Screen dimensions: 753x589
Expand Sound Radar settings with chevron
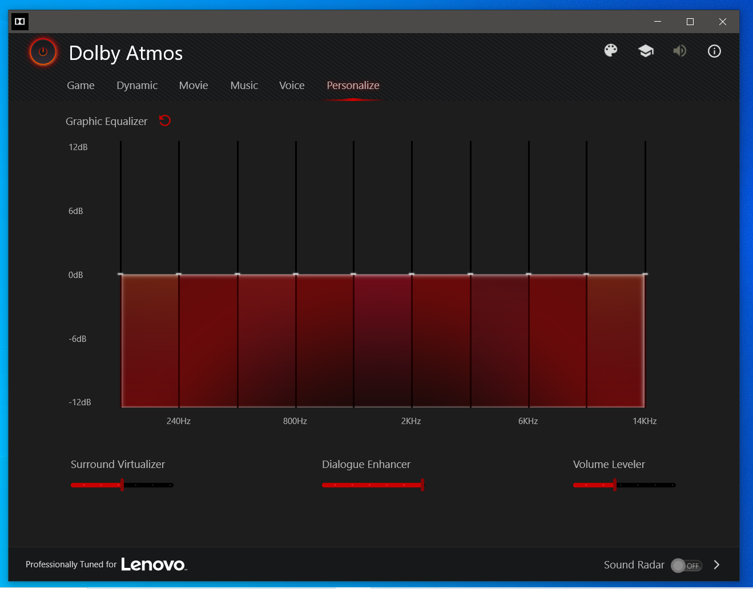(x=717, y=564)
